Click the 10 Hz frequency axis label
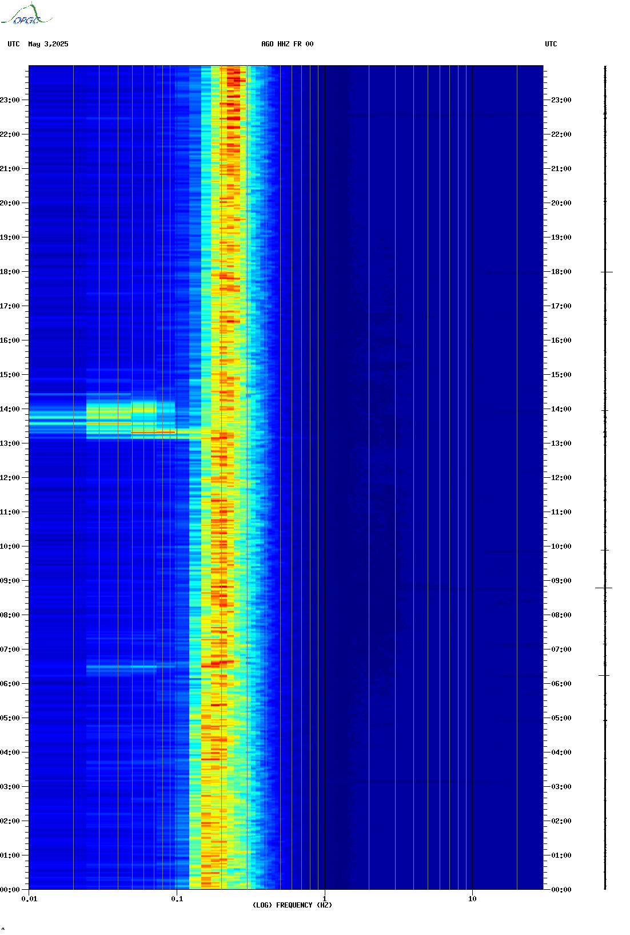This screenshot has height=935, width=630. pos(472,899)
